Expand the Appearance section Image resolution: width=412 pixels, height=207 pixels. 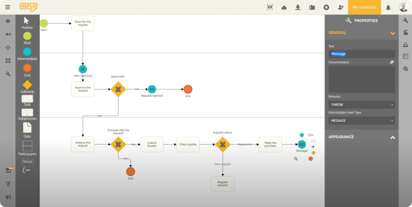click(x=393, y=137)
